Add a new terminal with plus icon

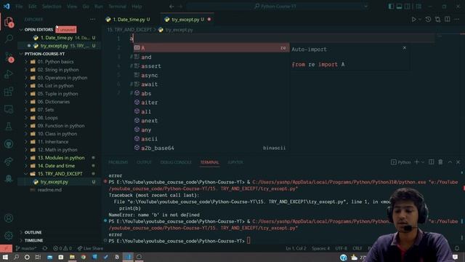pos(416,162)
